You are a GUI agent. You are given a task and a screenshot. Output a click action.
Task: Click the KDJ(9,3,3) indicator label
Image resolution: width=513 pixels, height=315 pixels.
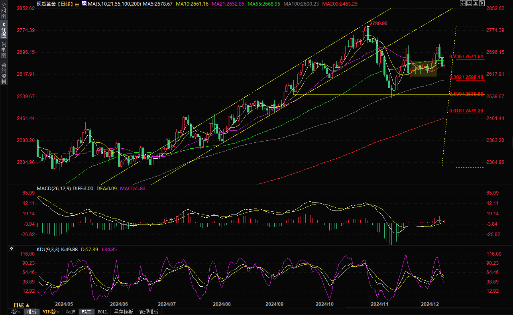tap(48, 250)
